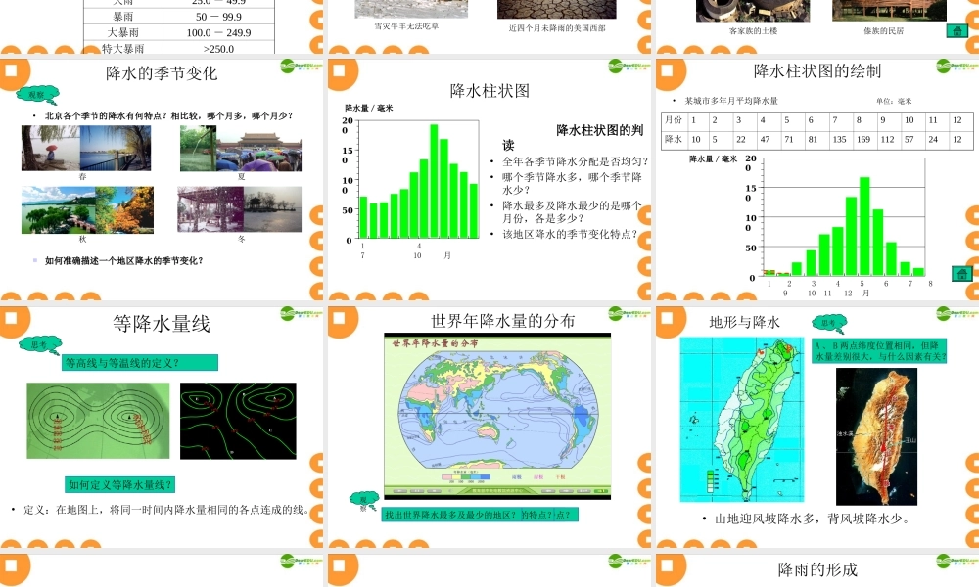Viewport: 979px width, 587px height.
Task: Click the 特大暴雨 table cell
Action: 123,48
